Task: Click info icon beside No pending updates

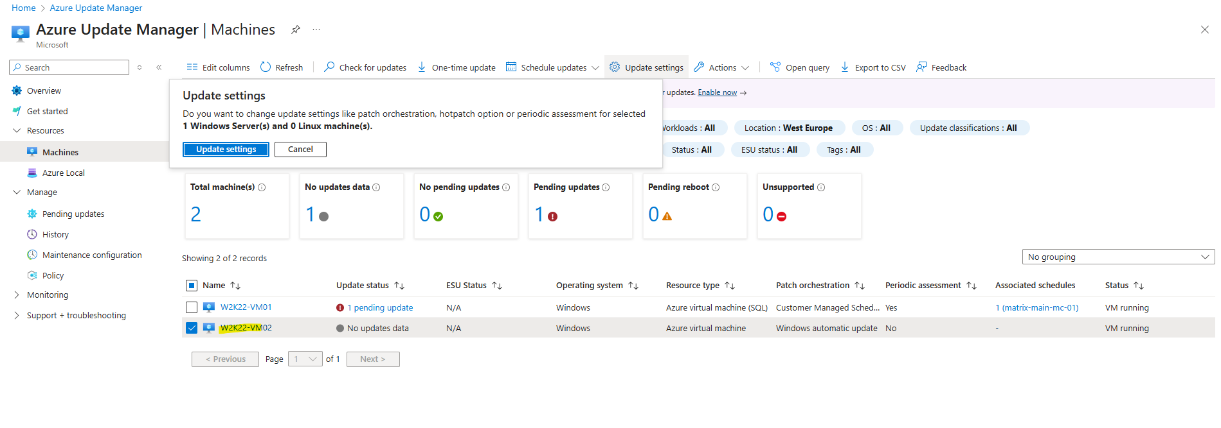Action: coord(506,187)
